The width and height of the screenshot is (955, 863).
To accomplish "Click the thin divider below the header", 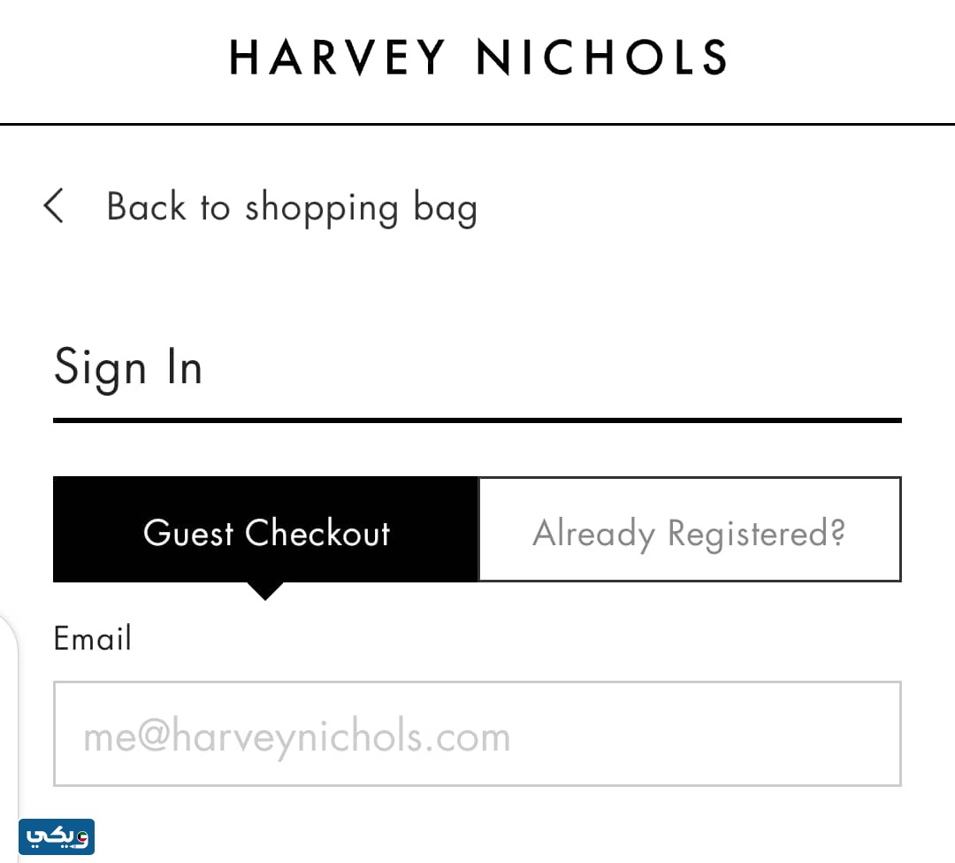I will (x=477, y=125).
